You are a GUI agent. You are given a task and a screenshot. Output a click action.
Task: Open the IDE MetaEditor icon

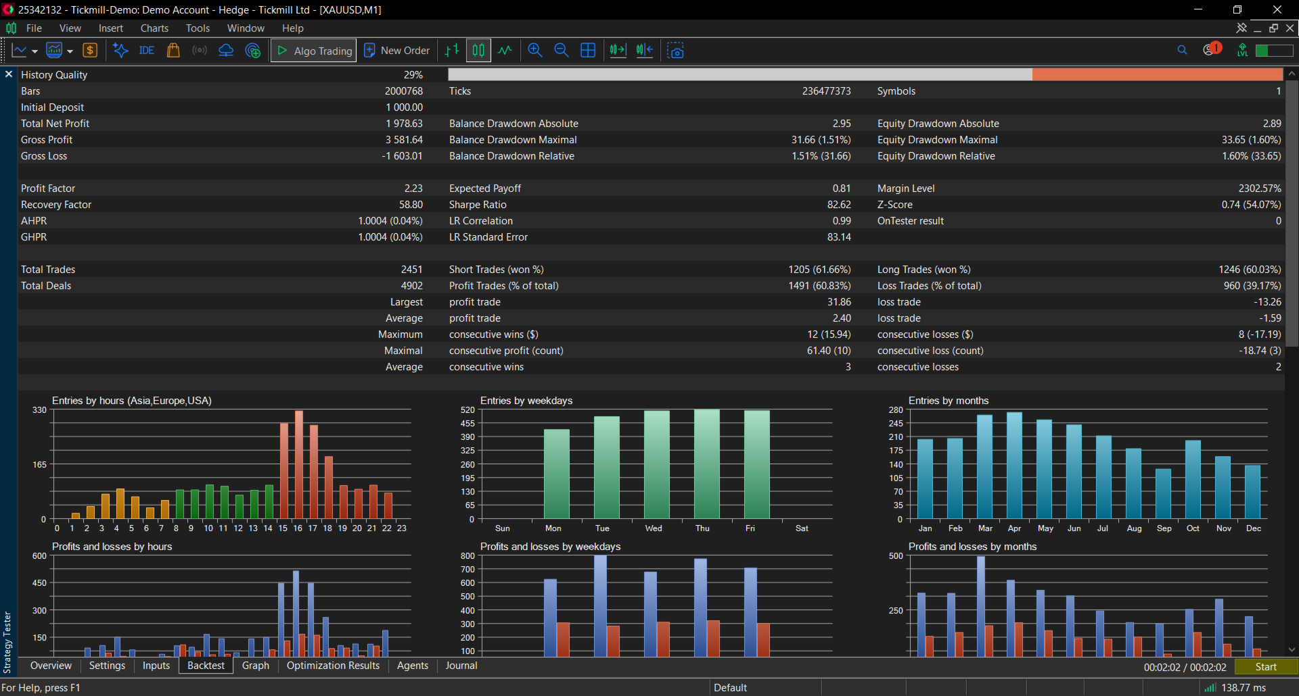coord(147,51)
